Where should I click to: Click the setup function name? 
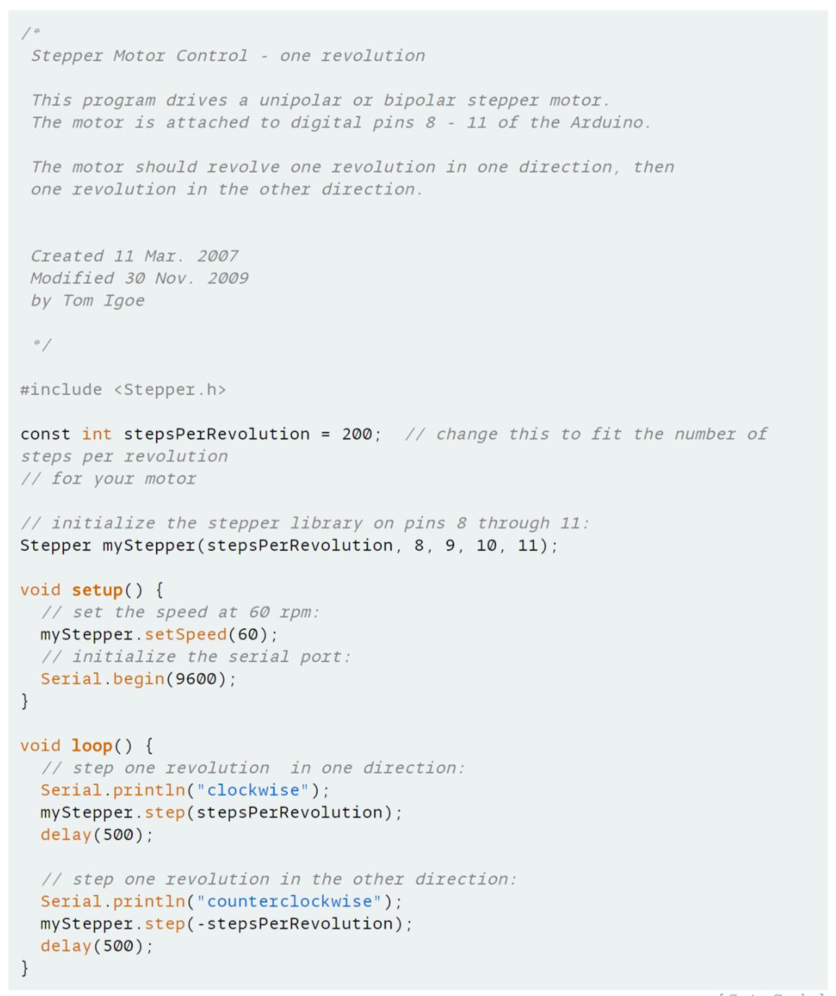click(x=97, y=590)
